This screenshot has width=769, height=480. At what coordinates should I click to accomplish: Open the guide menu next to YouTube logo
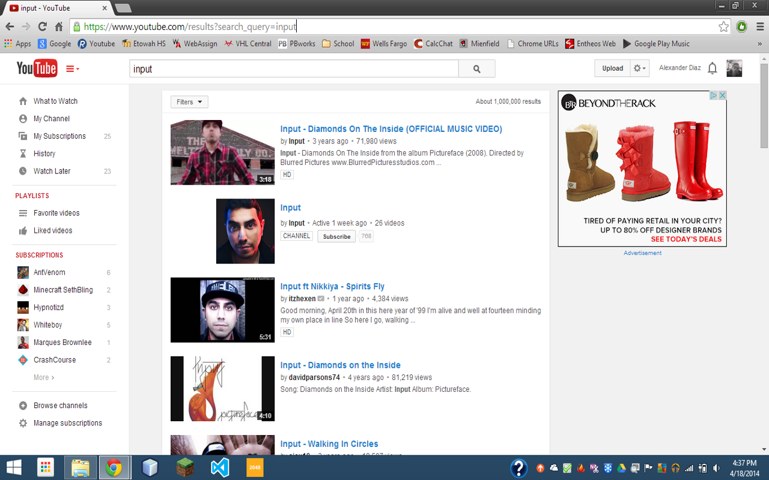[x=72, y=69]
